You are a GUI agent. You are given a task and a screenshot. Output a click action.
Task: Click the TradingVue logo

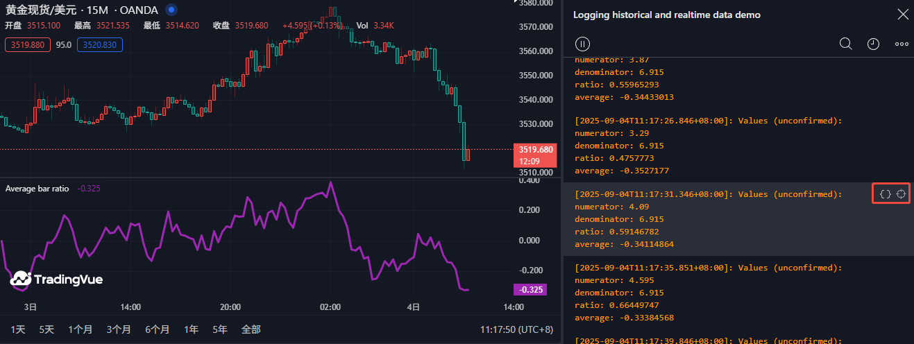pos(57,279)
